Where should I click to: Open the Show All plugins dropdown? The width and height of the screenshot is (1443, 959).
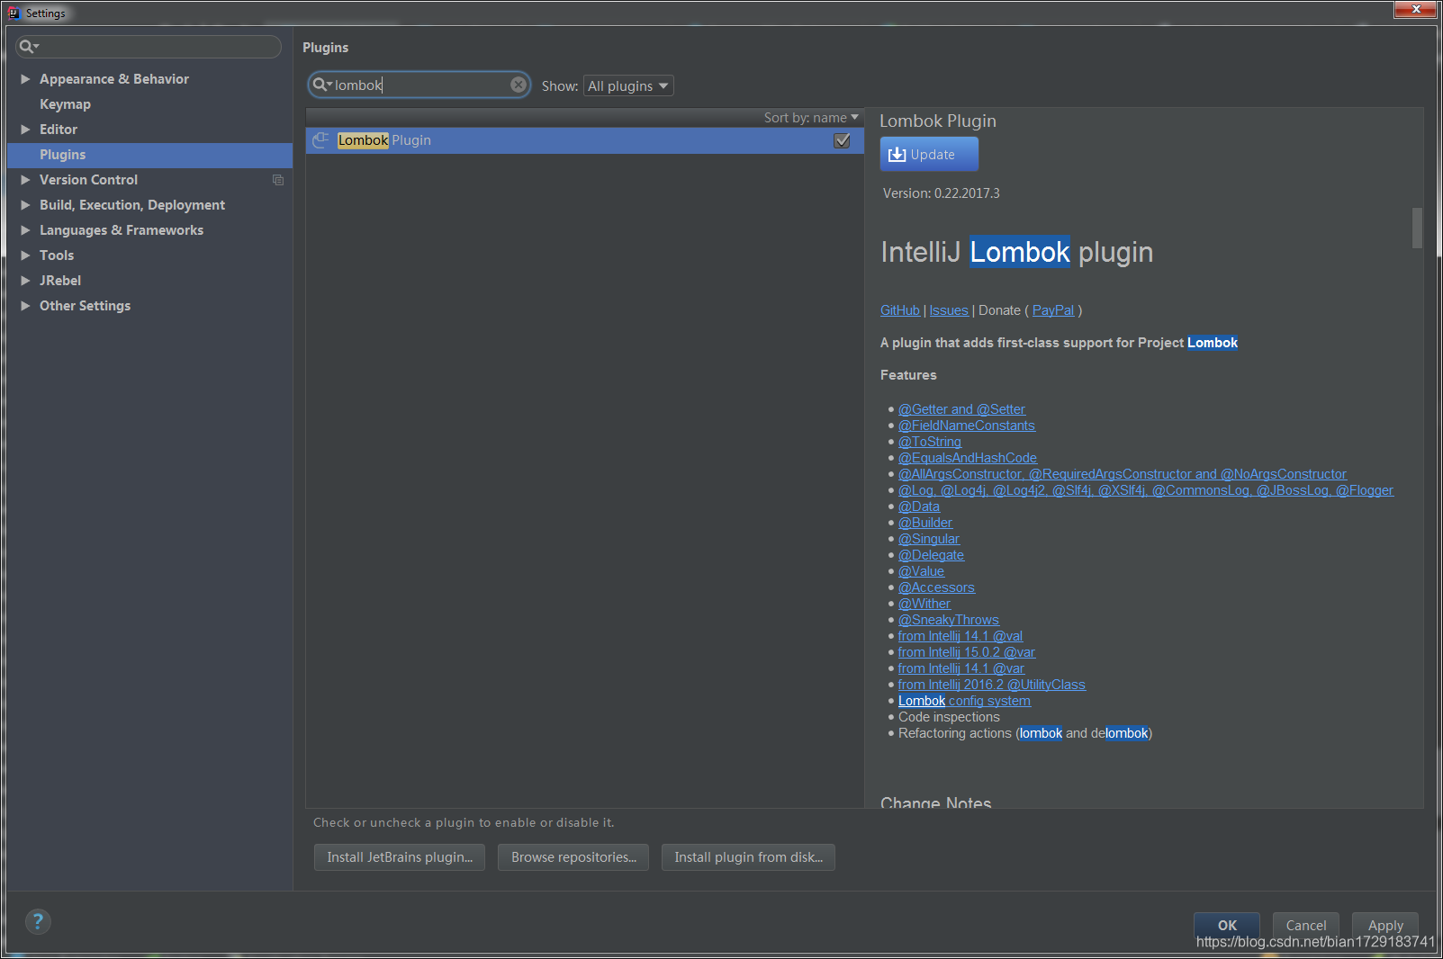pos(628,85)
